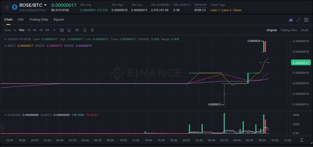The height and width of the screenshot is (147, 313).
Task: Expand chart to fullscreen with arrow icon
Action: (x=298, y=20)
